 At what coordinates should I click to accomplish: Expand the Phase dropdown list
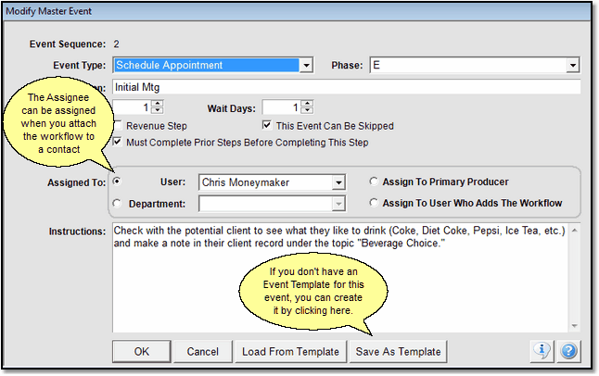572,66
